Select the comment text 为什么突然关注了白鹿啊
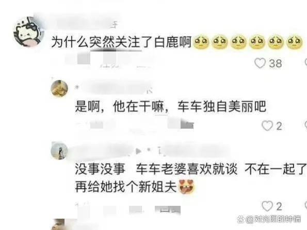Screen dimensions: 307x230 (121, 42)
